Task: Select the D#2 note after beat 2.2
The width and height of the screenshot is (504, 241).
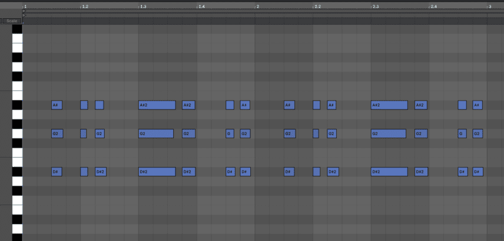Action: (x=333, y=172)
